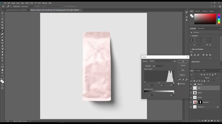Click the input gamma 1.00 field
Image resolution: width=222 pixels, height=124 pixels.
click(161, 85)
